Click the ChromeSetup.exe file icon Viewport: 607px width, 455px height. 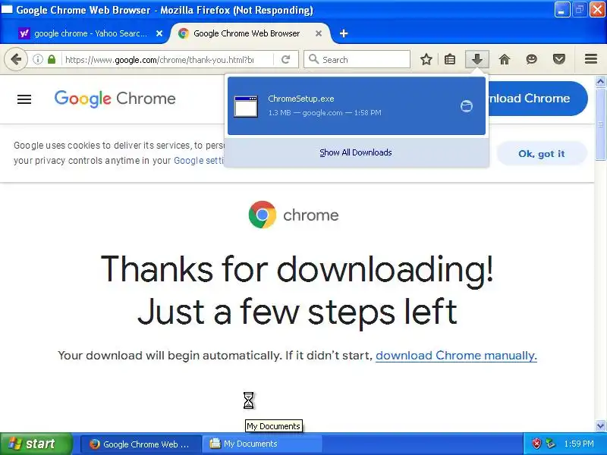click(x=246, y=106)
